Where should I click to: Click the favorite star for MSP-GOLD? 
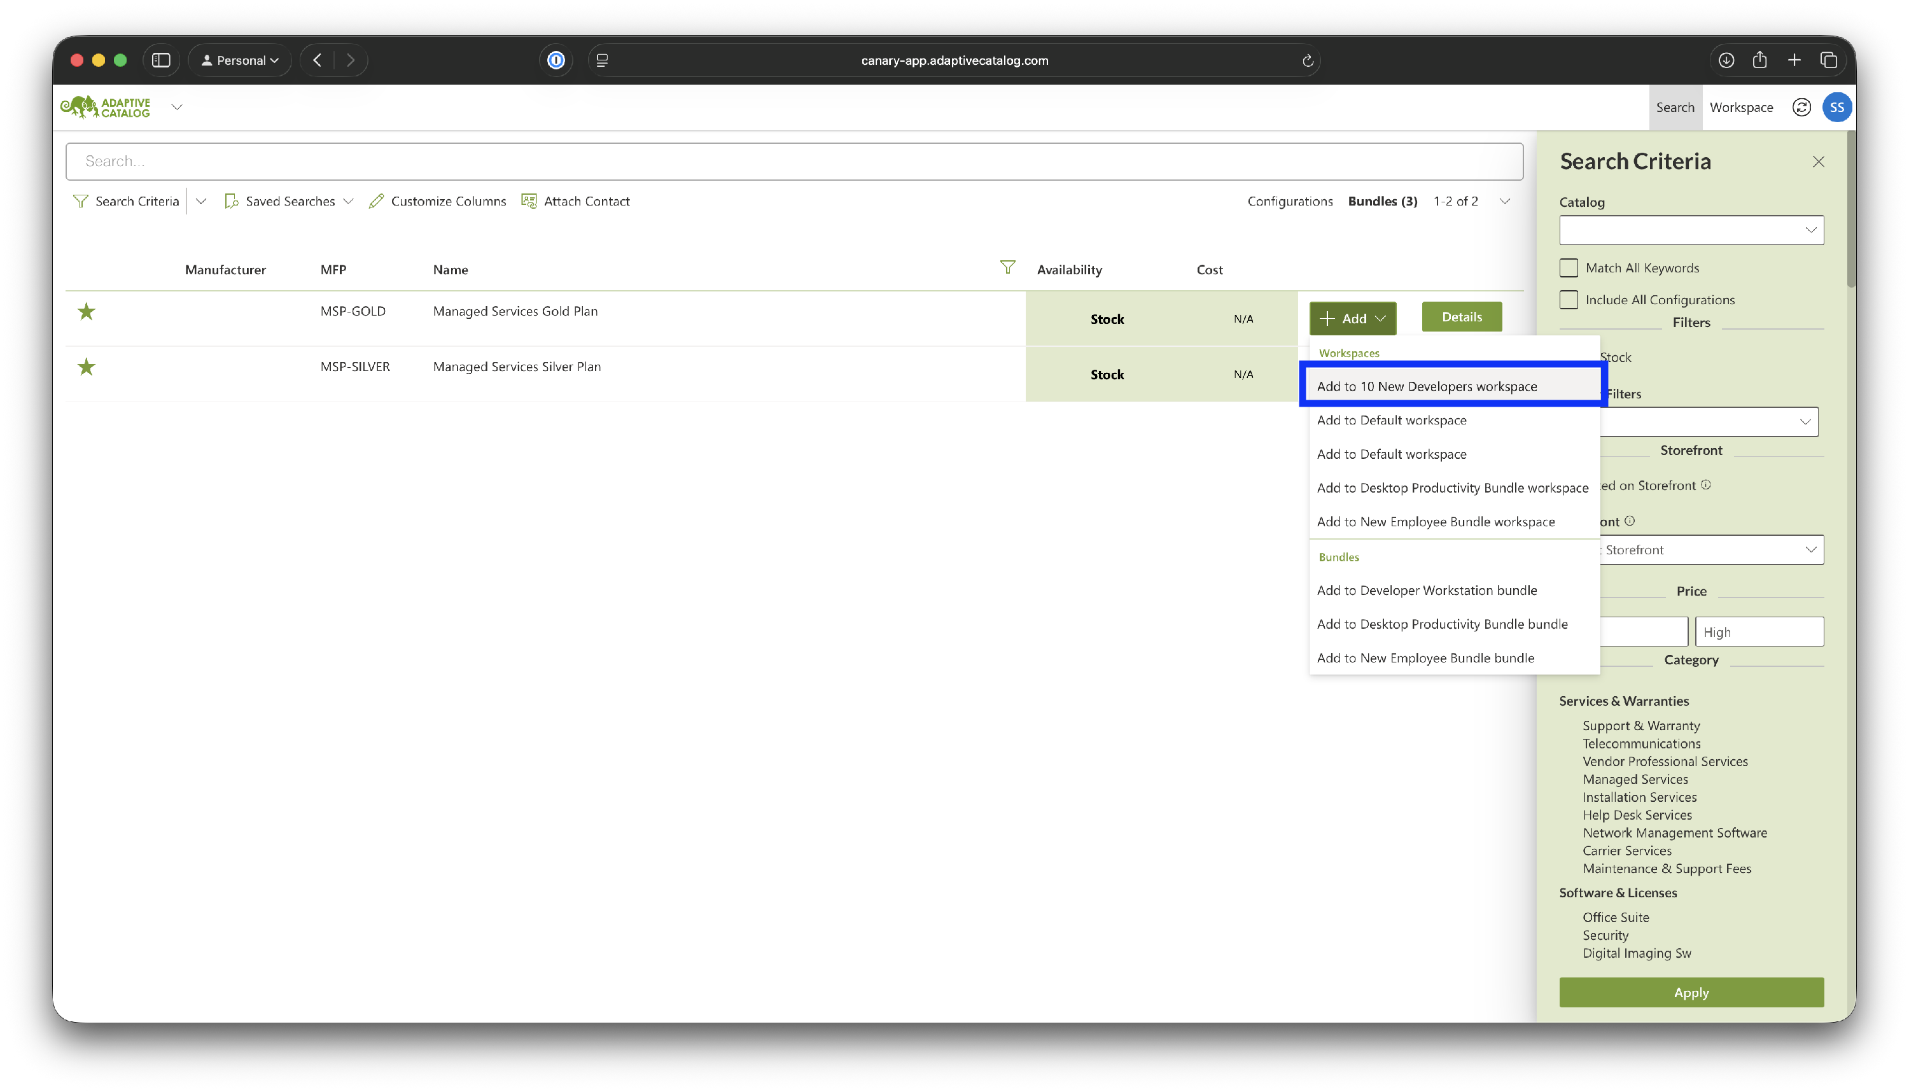87,311
